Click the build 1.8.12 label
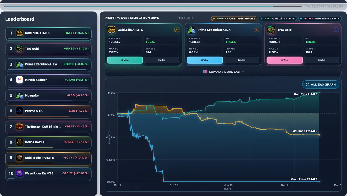347x196 pixels. coord(186,18)
